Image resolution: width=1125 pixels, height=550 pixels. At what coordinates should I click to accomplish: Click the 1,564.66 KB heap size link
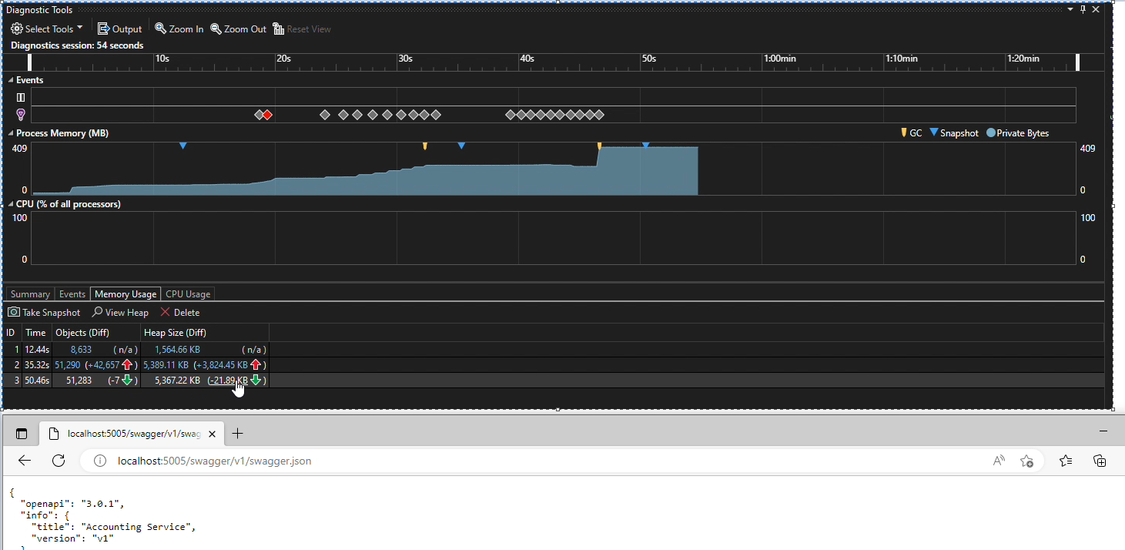(177, 349)
